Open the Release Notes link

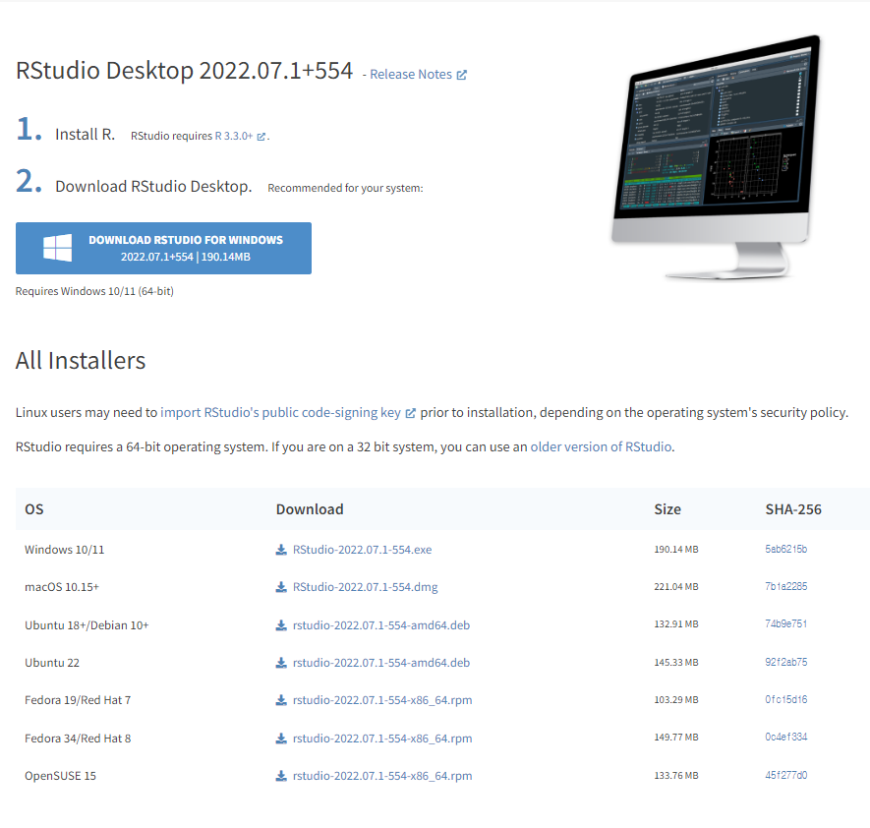(411, 75)
